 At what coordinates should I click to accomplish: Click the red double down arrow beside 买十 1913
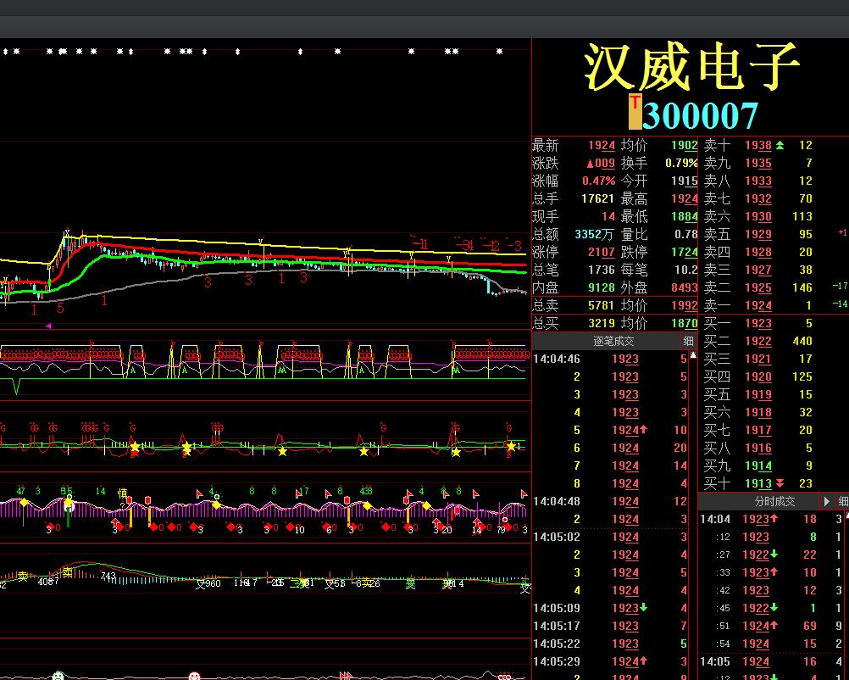[x=780, y=483]
